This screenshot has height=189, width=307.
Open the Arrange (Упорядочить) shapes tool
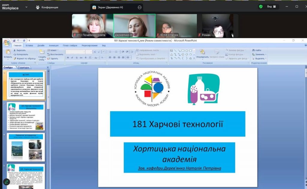coord(202,53)
